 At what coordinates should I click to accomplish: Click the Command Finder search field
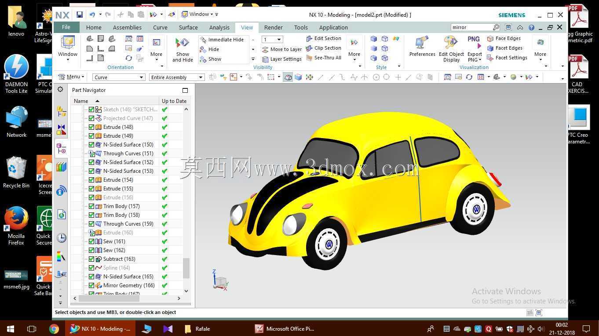pyautogui.click(x=471, y=27)
